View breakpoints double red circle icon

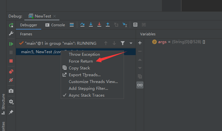tap(11, 72)
